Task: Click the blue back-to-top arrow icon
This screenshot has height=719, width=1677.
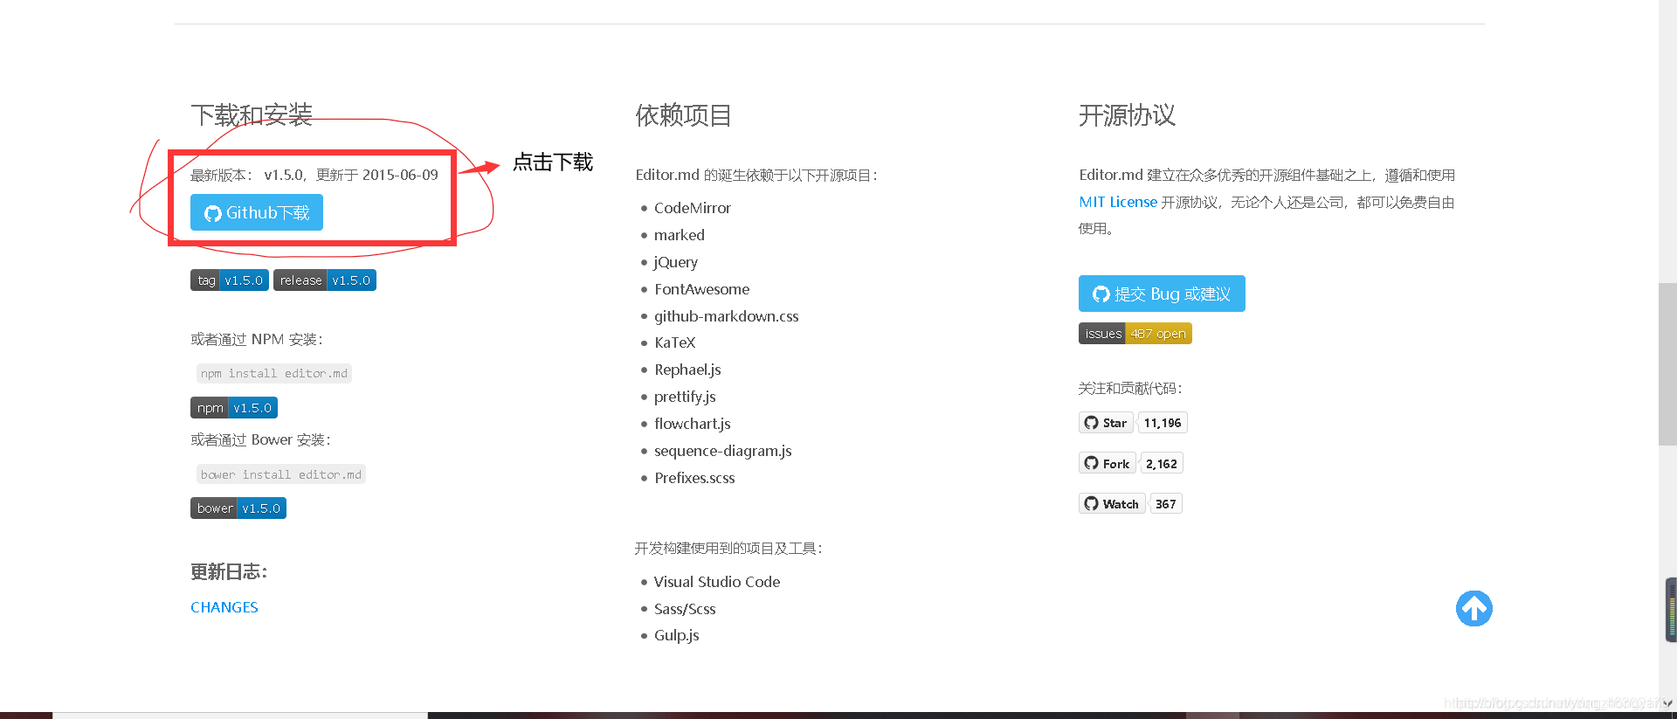Action: click(1474, 609)
